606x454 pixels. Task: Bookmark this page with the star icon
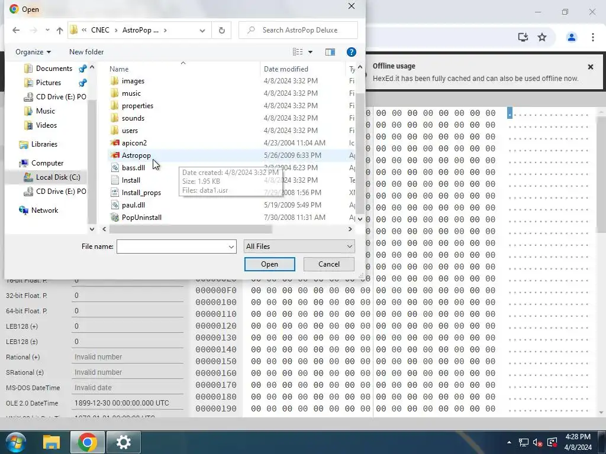point(542,37)
